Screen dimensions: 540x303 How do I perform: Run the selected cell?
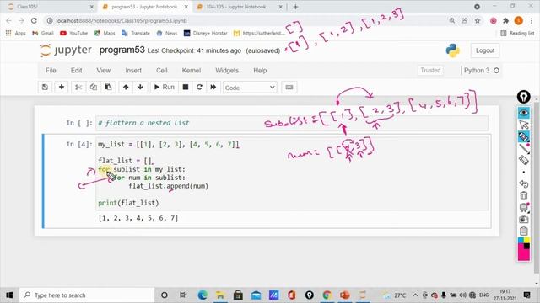coord(165,88)
